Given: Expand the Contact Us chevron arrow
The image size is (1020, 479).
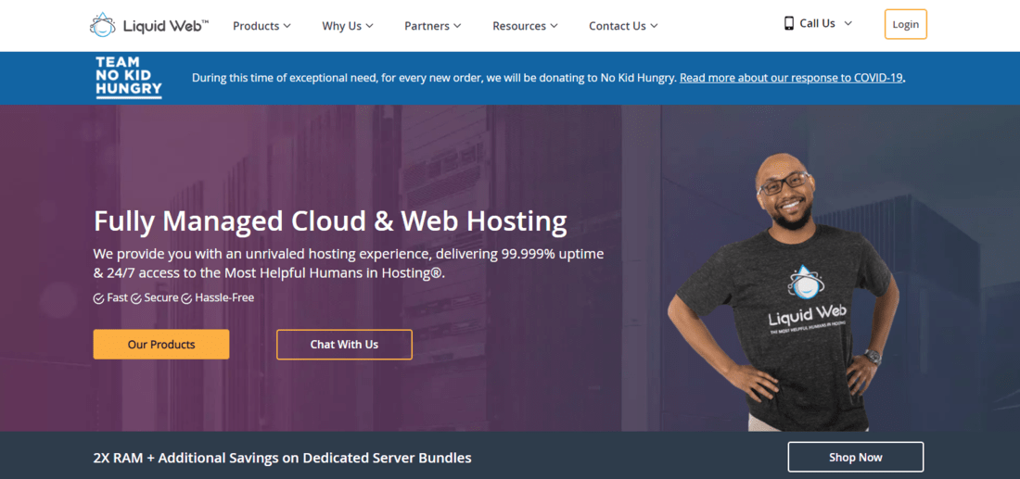Looking at the screenshot, I should (654, 26).
